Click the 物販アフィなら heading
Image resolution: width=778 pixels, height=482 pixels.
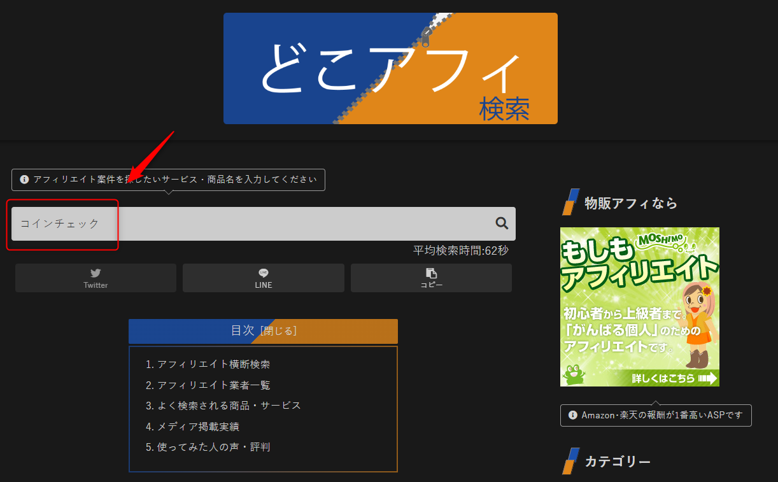[631, 203]
